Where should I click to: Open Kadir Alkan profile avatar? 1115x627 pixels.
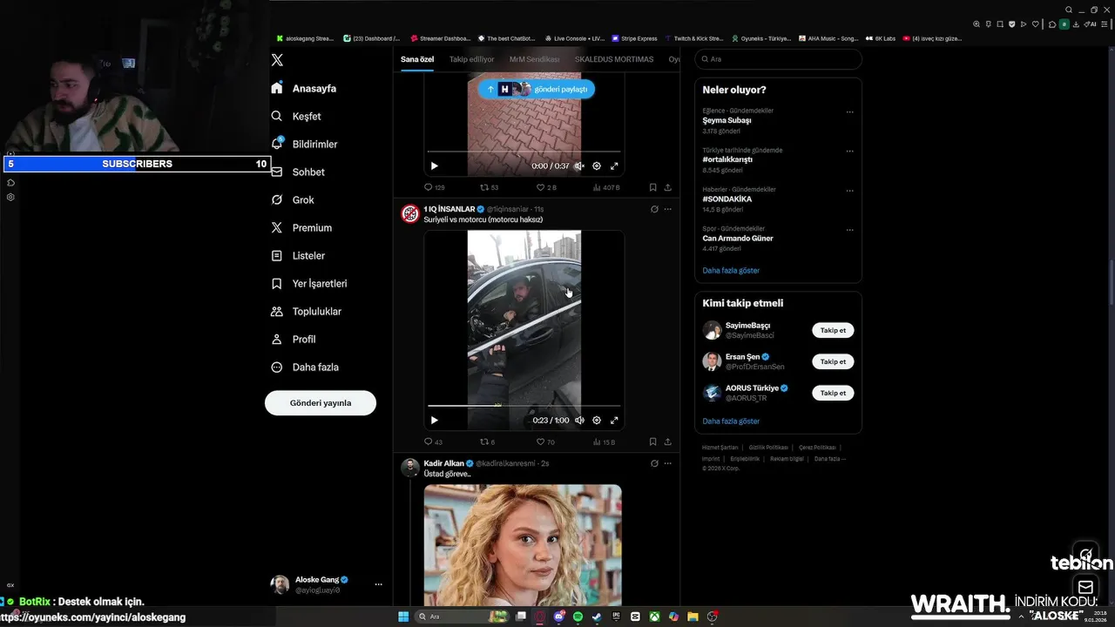coord(410,468)
